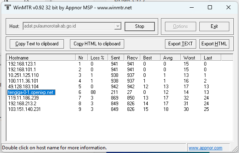This screenshot has height=153, width=239.
Task: Click recv value 27 for hop 6
Action: pyautogui.click(x=129, y=92)
